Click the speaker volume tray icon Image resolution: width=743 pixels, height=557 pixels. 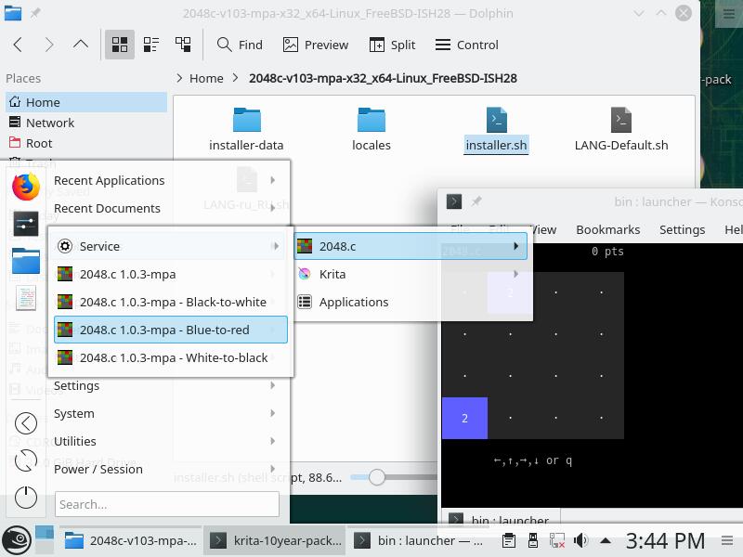point(581,540)
